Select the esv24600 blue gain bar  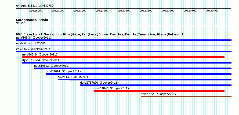pos(124,51)
